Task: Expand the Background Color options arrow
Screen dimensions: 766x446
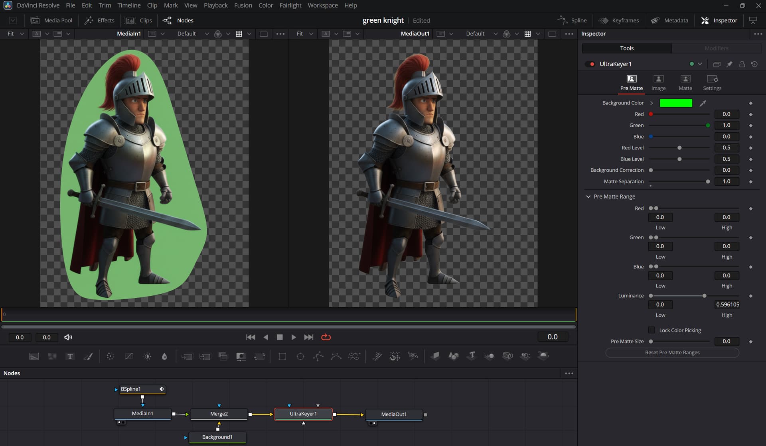Action: 651,103
